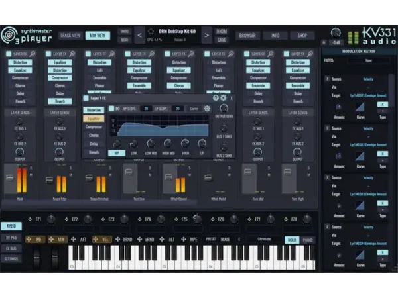Open the ADSR3 Envelope Amount target dropdown
Viewport: 398px width, 298px height.
368,194
